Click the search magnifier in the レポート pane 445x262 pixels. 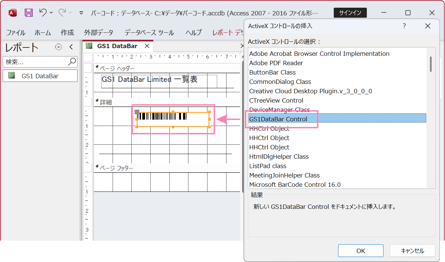click(x=71, y=62)
